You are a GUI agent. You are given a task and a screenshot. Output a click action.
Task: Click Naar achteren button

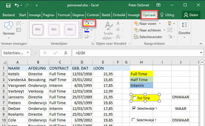[147, 30]
